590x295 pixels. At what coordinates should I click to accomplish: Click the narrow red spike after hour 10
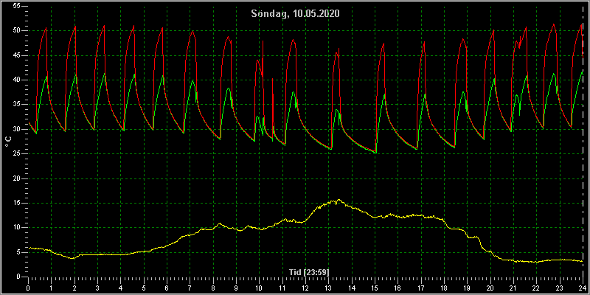(x=272, y=79)
